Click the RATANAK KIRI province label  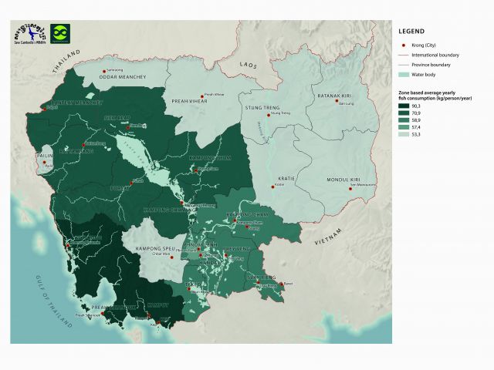point(334,96)
